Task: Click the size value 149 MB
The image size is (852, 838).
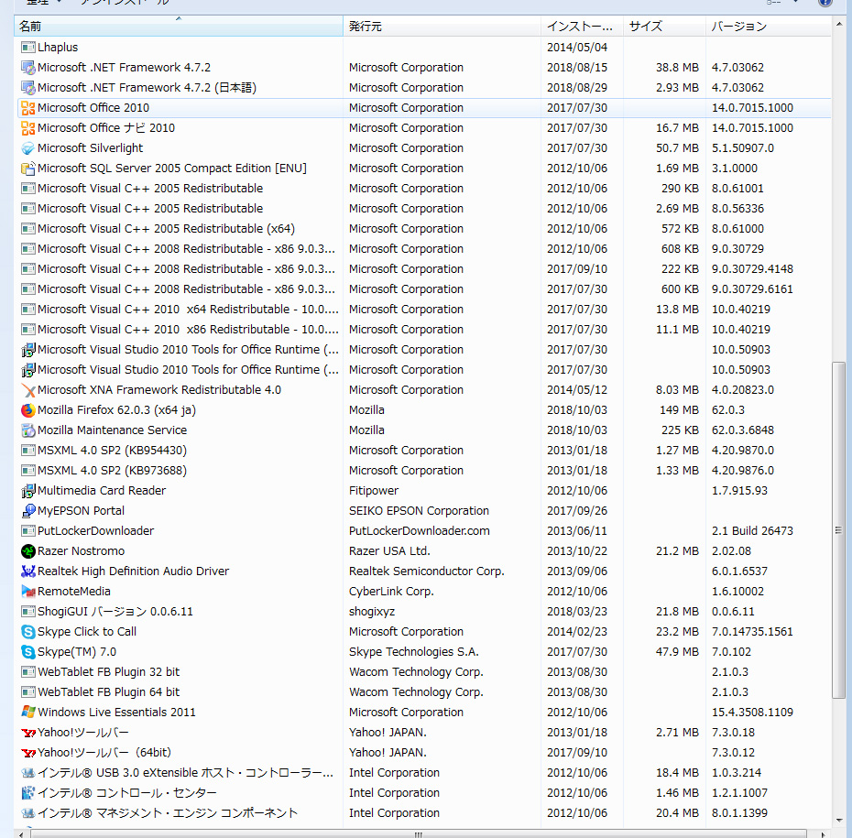Action: 679,409
